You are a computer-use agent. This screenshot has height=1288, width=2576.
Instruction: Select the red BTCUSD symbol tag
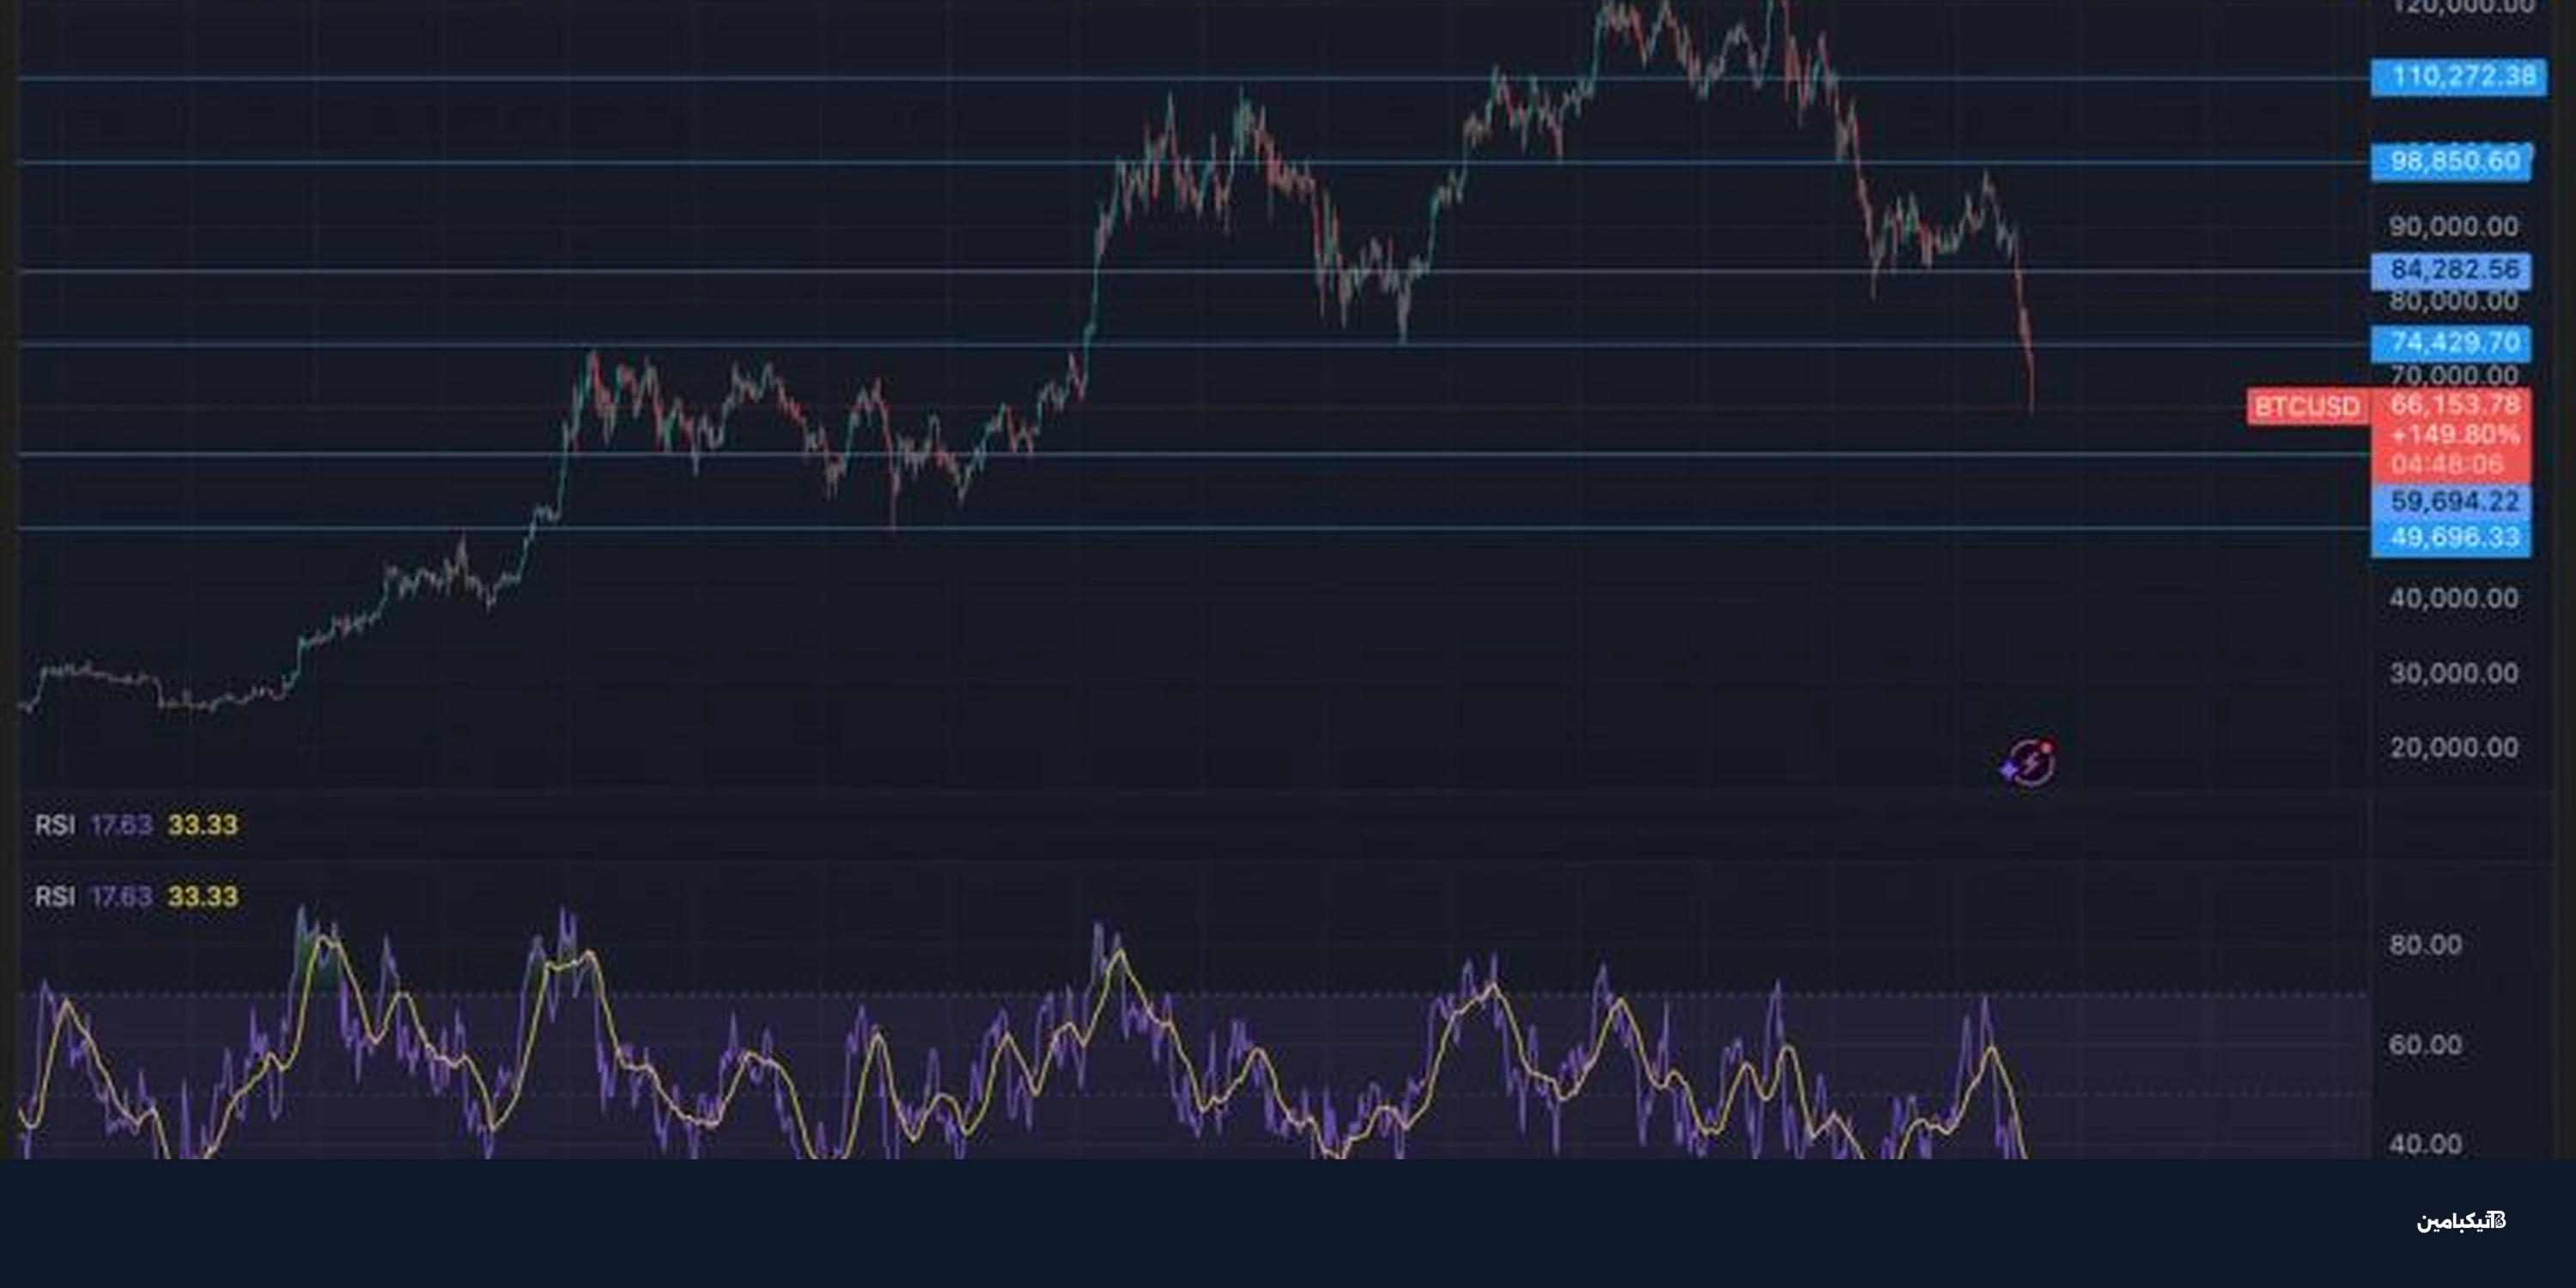(2307, 407)
